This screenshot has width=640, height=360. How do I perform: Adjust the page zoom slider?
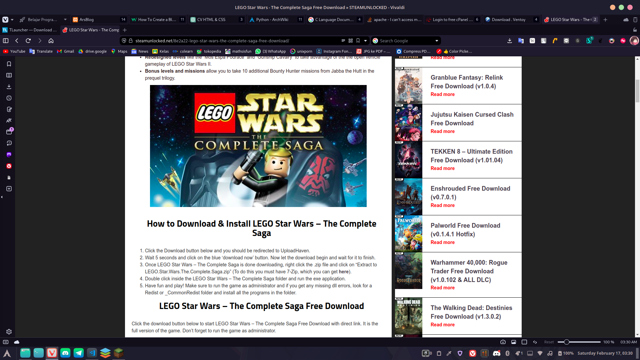click(x=579, y=342)
